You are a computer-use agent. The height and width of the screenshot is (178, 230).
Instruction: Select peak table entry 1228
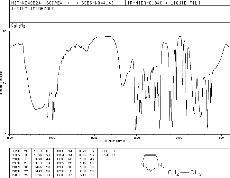click(60, 171)
